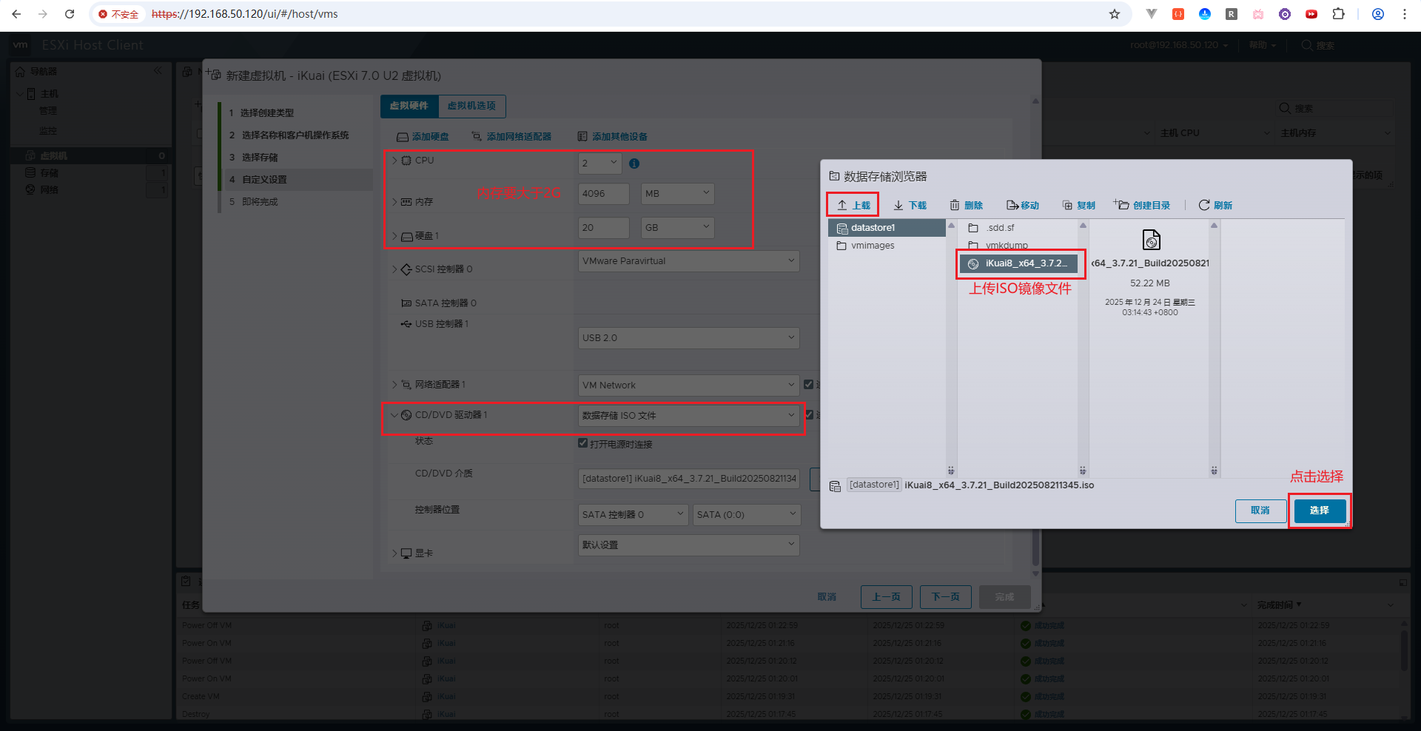
Task: Click the 选择 button to confirm ISO
Action: 1319,511
